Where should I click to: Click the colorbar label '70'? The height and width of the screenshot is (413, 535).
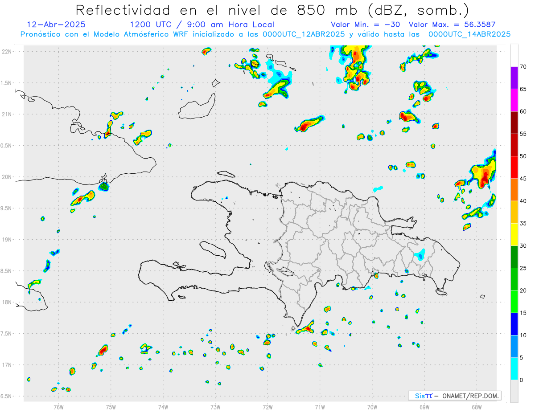pyautogui.click(x=523, y=67)
